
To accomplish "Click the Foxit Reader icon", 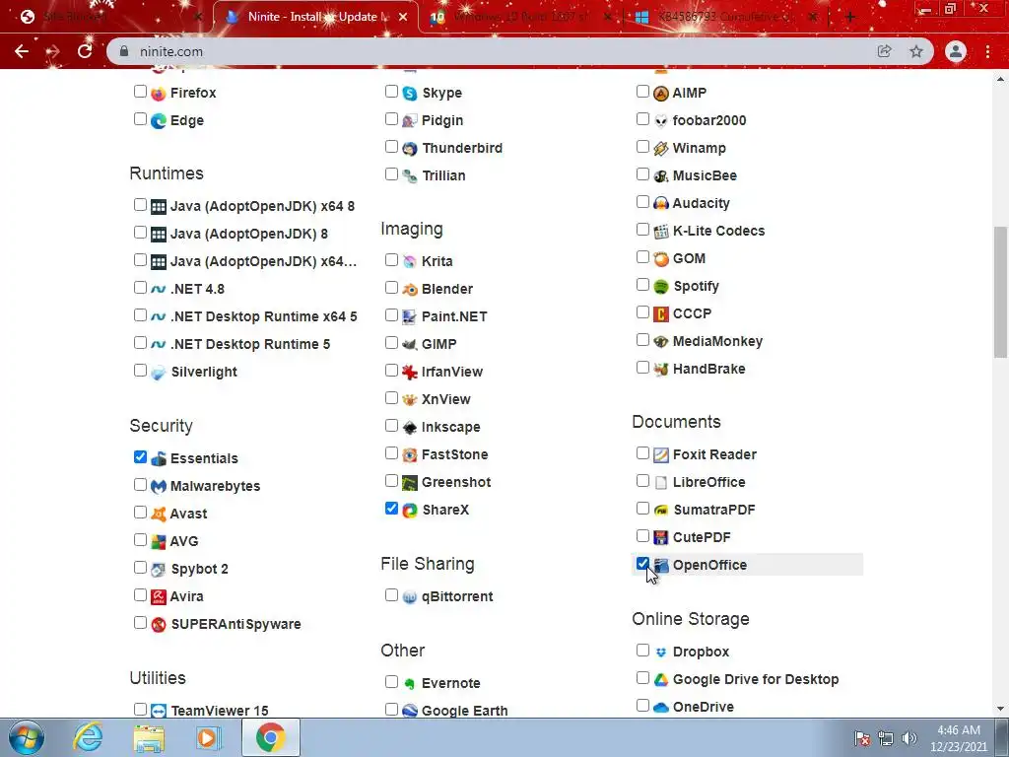I will 661,455.
